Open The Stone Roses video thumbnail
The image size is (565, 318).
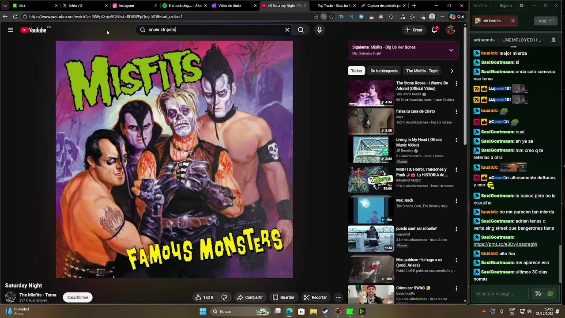click(x=371, y=93)
